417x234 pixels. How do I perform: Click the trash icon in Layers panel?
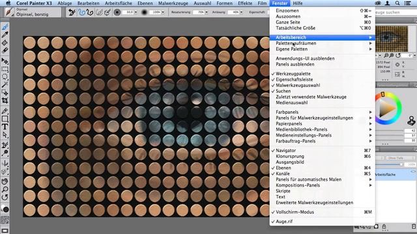click(x=414, y=227)
